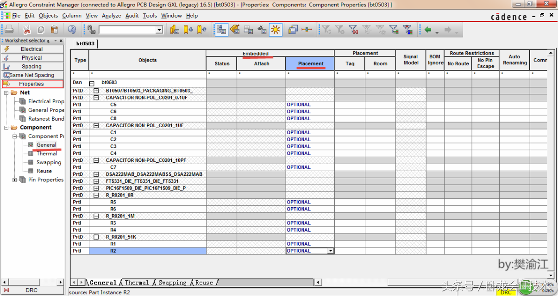This screenshot has height=296, width=558.
Task: Open the Column menu
Action: (x=72, y=15)
